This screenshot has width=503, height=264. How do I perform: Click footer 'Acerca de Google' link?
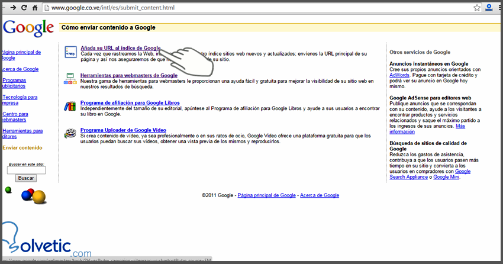point(320,195)
